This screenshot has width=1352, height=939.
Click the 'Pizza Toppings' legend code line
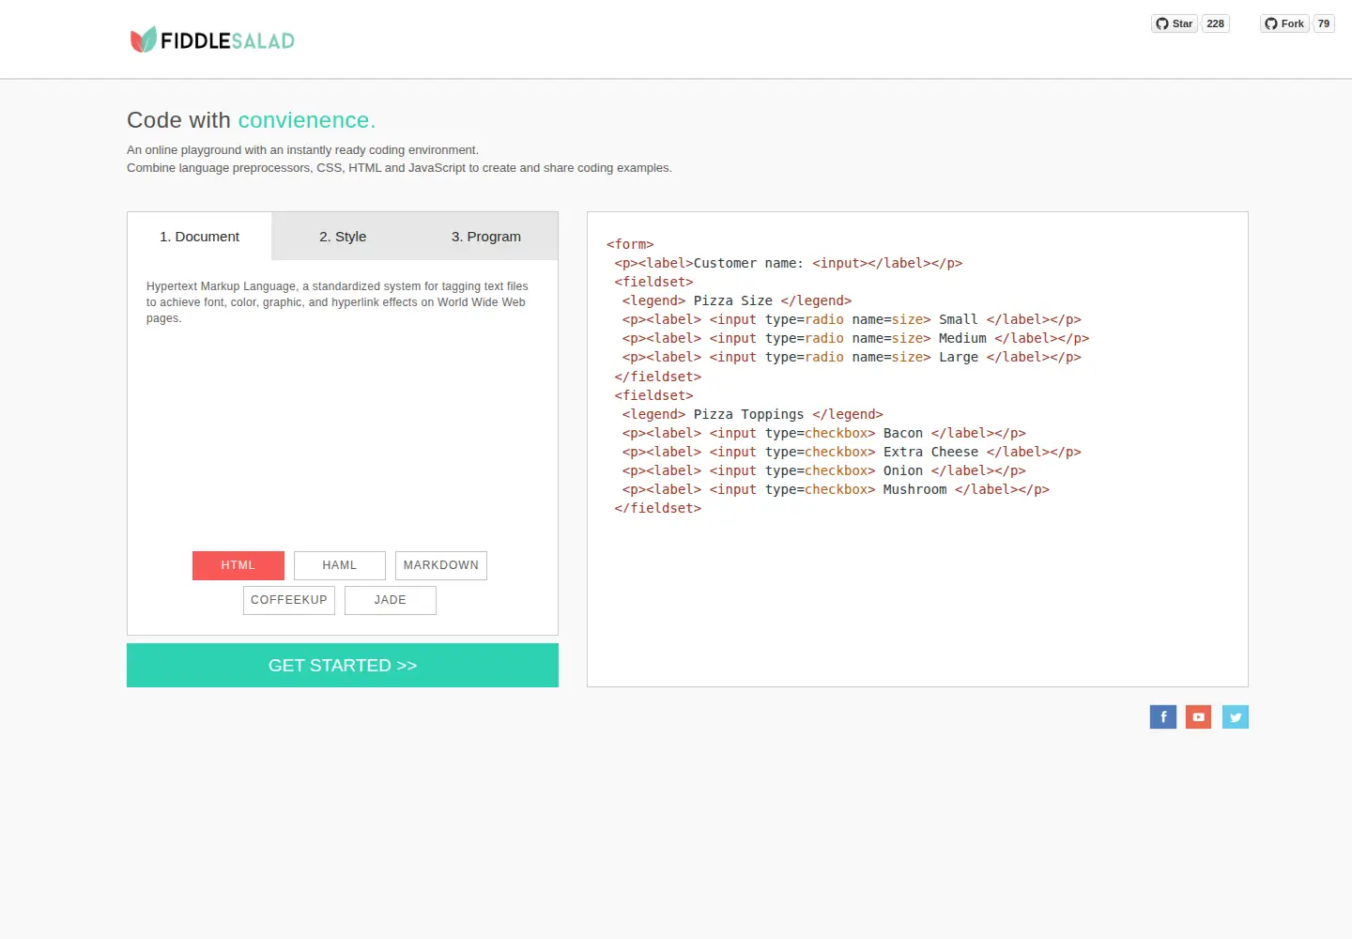pos(752,414)
